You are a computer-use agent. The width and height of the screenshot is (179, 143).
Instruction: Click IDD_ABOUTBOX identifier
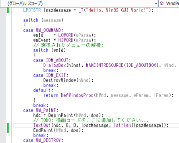141,65
